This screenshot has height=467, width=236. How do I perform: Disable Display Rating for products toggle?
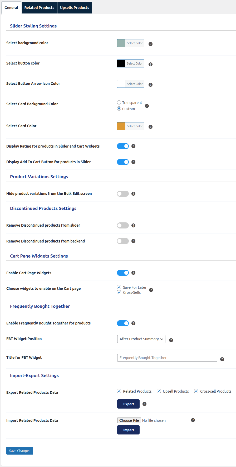(123, 146)
